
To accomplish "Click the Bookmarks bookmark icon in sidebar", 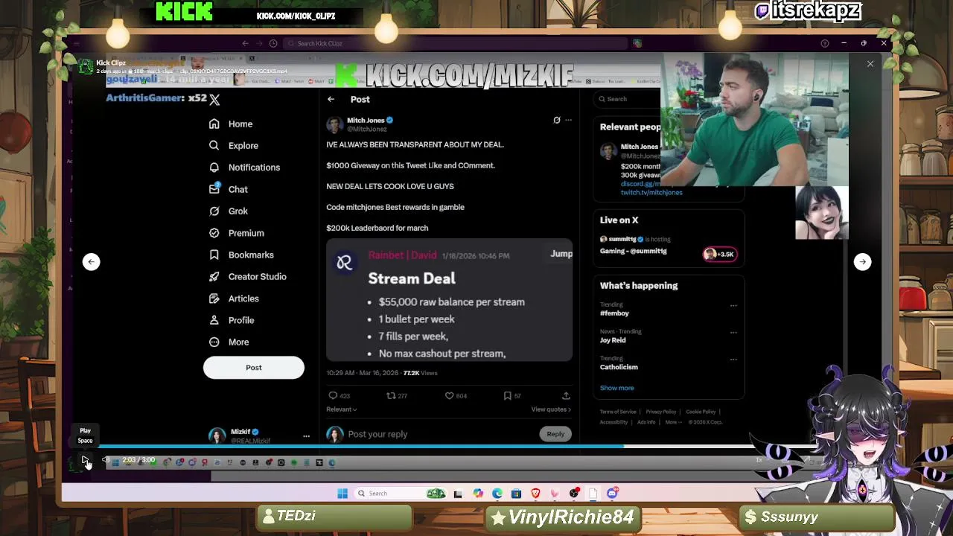I will tap(214, 255).
